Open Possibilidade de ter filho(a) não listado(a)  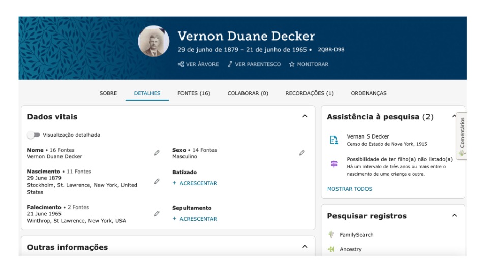click(400, 159)
